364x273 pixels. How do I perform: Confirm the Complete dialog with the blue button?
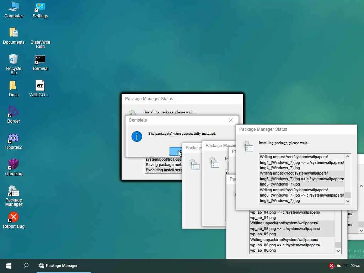pos(176,151)
